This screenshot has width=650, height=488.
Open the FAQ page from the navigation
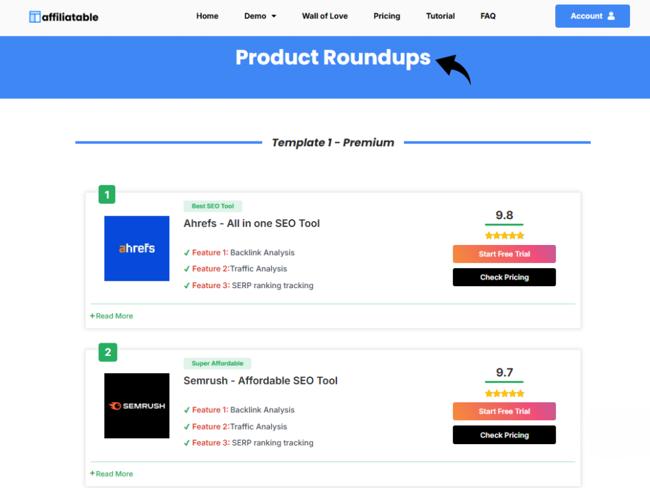[x=487, y=16]
